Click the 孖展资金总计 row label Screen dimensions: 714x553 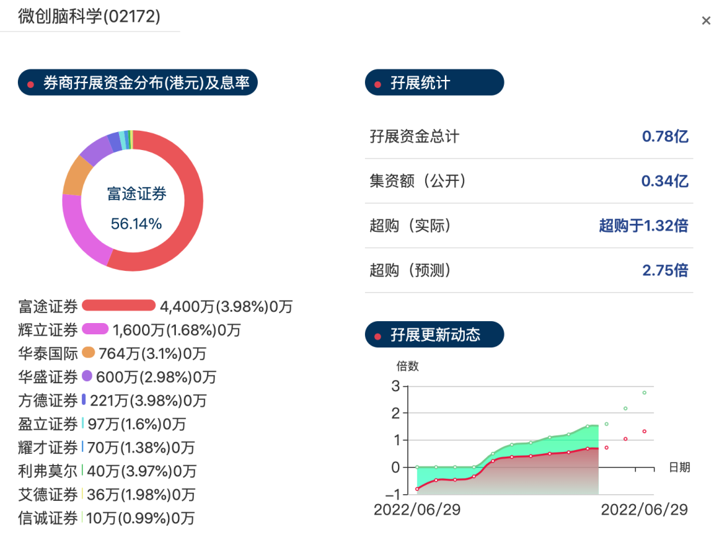(415, 136)
